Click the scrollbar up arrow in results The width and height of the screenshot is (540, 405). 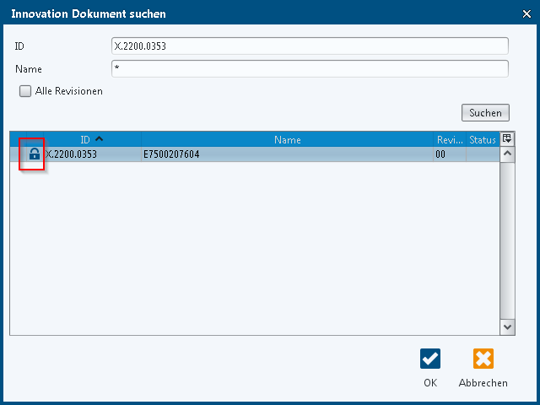[x=507, y=154]
